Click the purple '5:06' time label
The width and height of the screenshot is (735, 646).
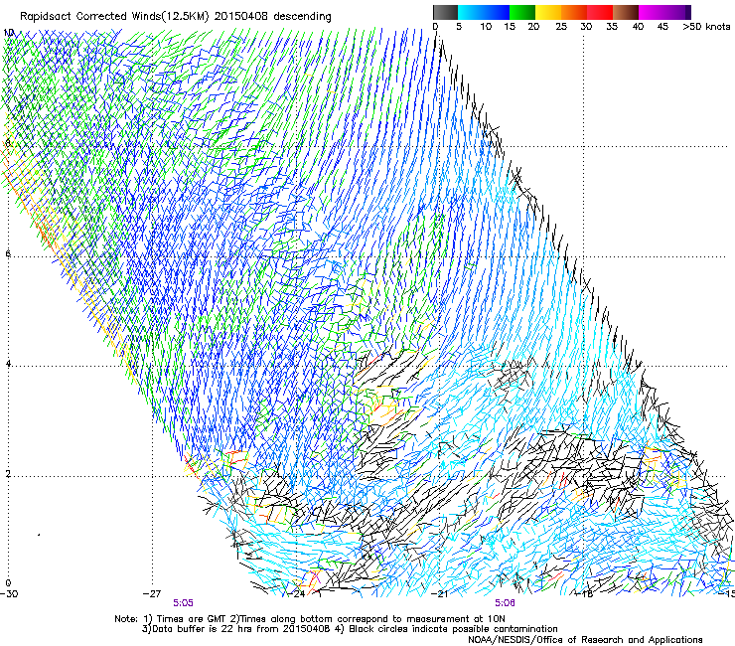tap(505, 603)
